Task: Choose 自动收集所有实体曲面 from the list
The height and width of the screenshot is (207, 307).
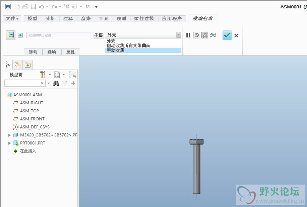Action: tap(143, 45)
